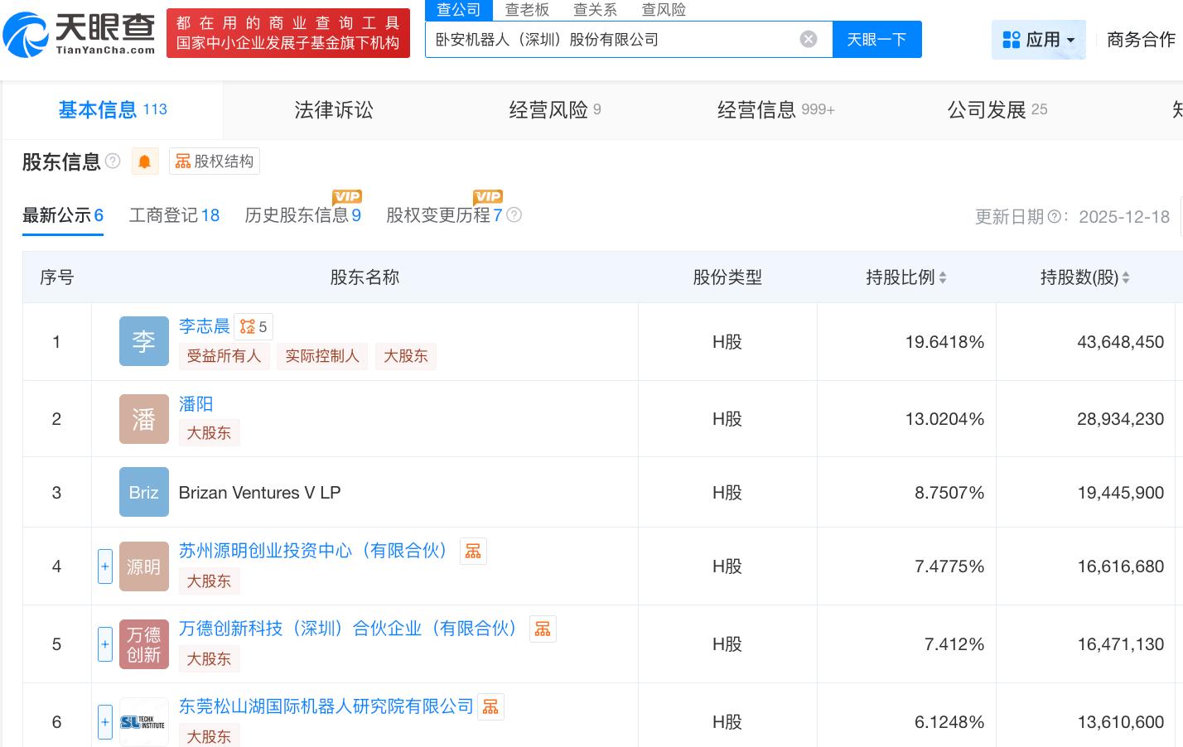
Task: Clear the search box with X icon
Action: 809,39
